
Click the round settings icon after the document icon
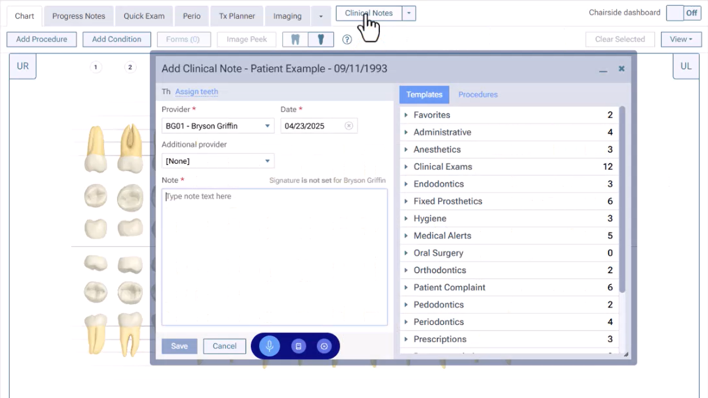[x=324, y=346]
